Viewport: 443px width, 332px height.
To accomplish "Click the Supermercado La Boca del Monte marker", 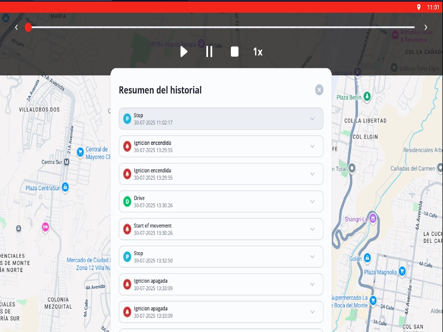I will [x=373, y=300].
